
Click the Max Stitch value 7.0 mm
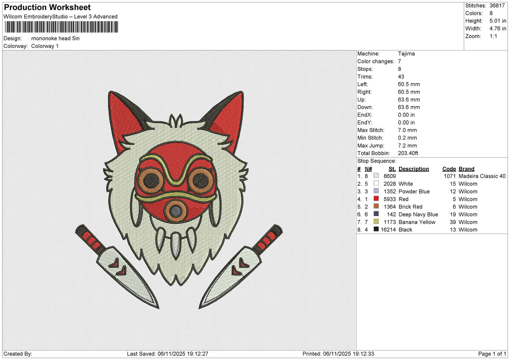click(x=408, y=130)
